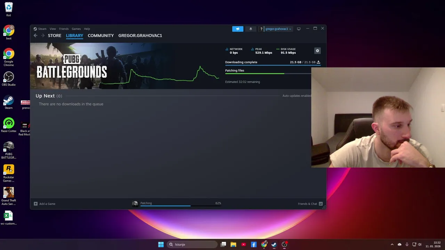Click the YouTube taskbar icon
The width and height of the screenshot is (445, 250).
(x=243, y=244)
